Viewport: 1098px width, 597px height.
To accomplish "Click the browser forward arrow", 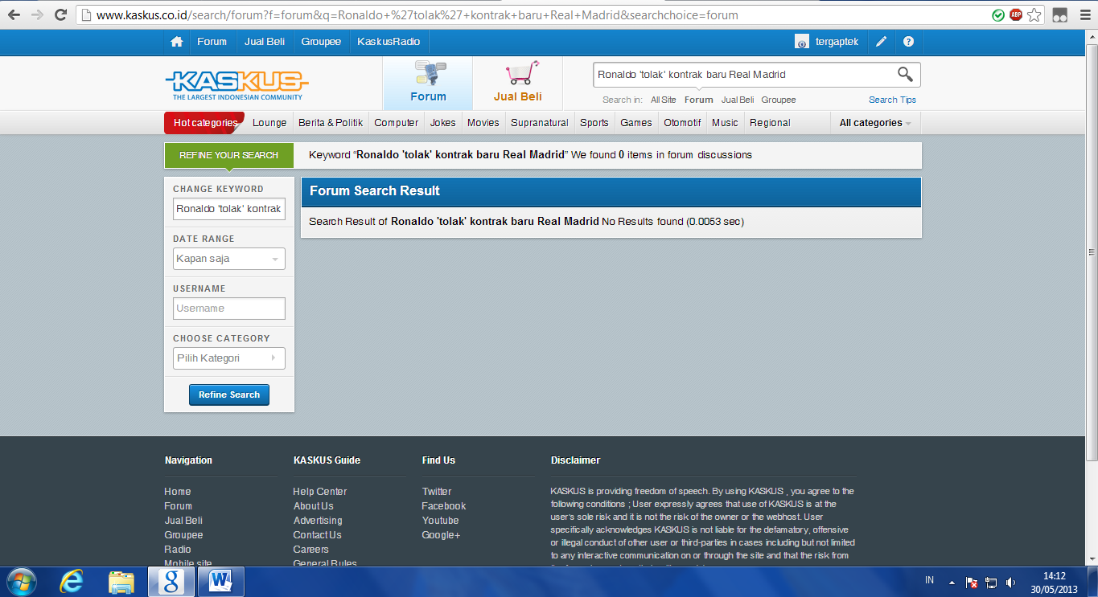I will [37, 14].
